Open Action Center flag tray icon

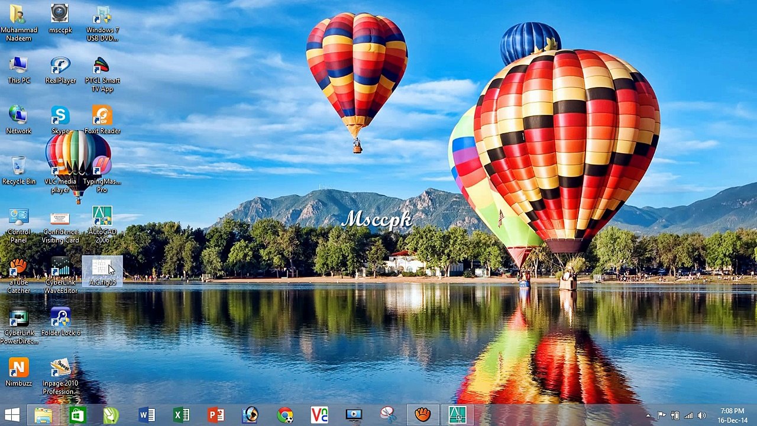pos(662,415)
